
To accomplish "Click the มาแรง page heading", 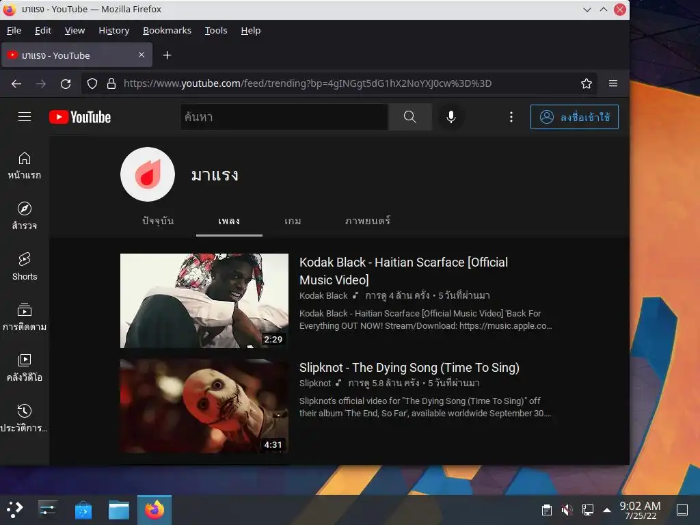I will pyautogui.click(x=215, y=174).
